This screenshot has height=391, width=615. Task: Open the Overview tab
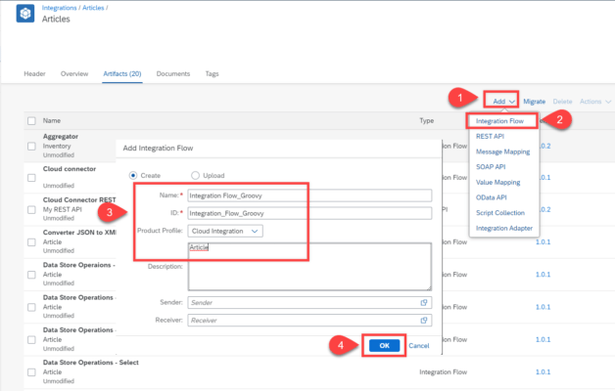(x=74, y=73)
